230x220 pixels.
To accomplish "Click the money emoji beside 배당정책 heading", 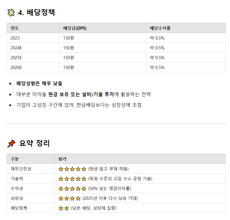I will (11, 12).
